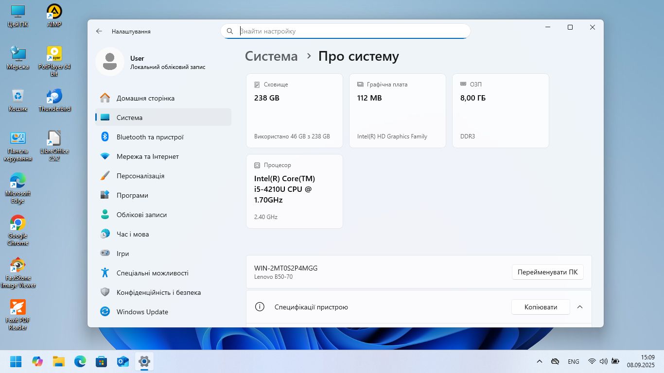Show hidden tray icons chevron
This screenshot has height=373, width=664.
540,361
